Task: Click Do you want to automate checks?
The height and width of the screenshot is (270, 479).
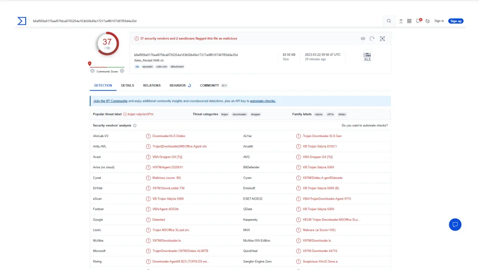Action: point(365,125)
